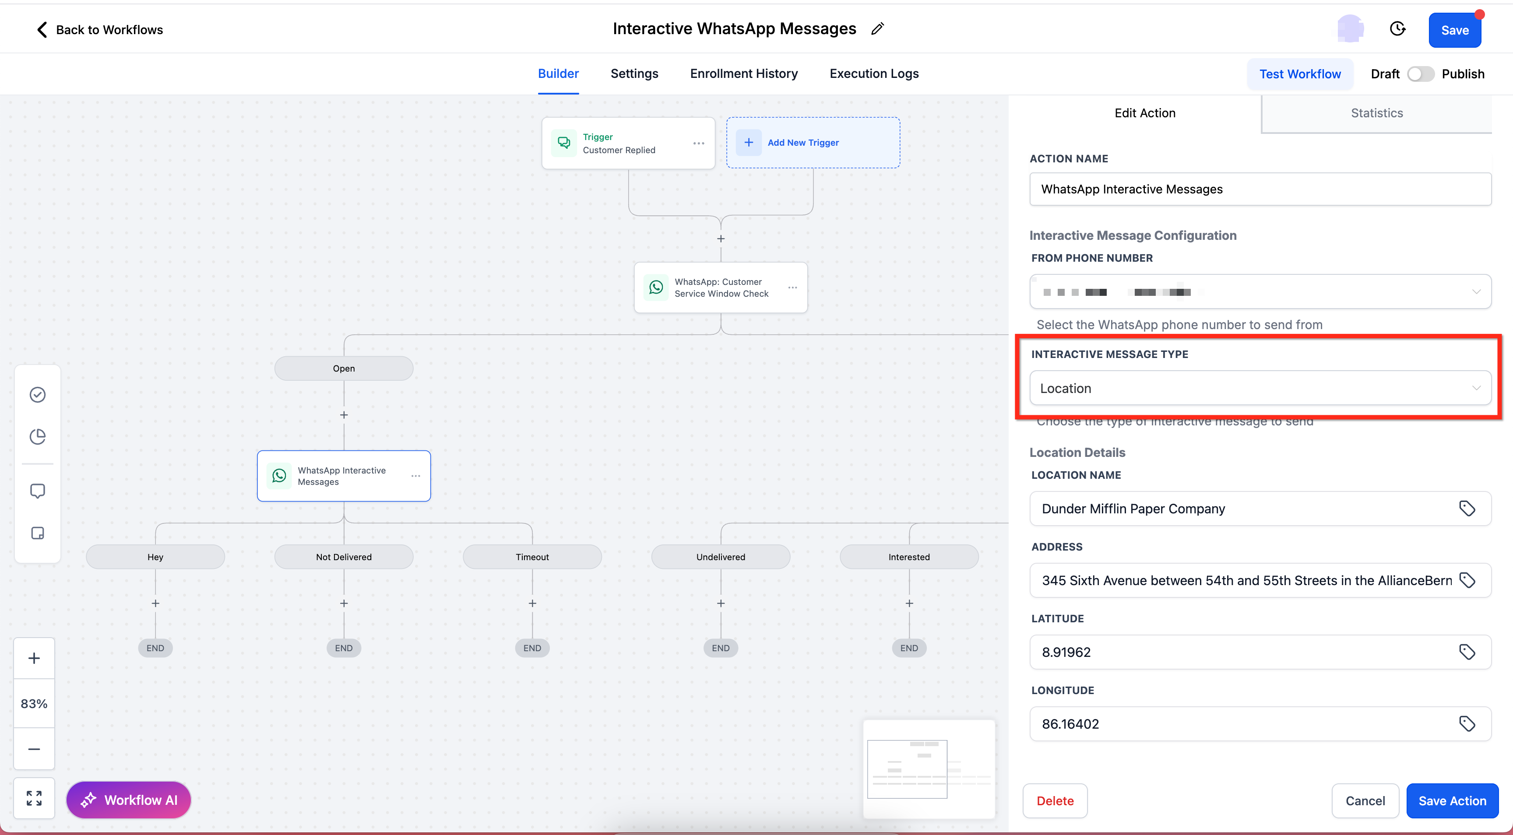The height and width of the screenshot is (835, 1513).
Task: Expand the From Phone Number dropdown
Action: pyautogui.click(x=1260, y=292)
